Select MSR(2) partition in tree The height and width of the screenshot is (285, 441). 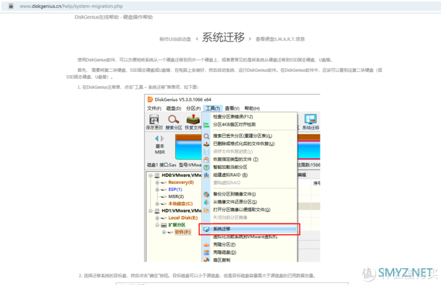176,196
